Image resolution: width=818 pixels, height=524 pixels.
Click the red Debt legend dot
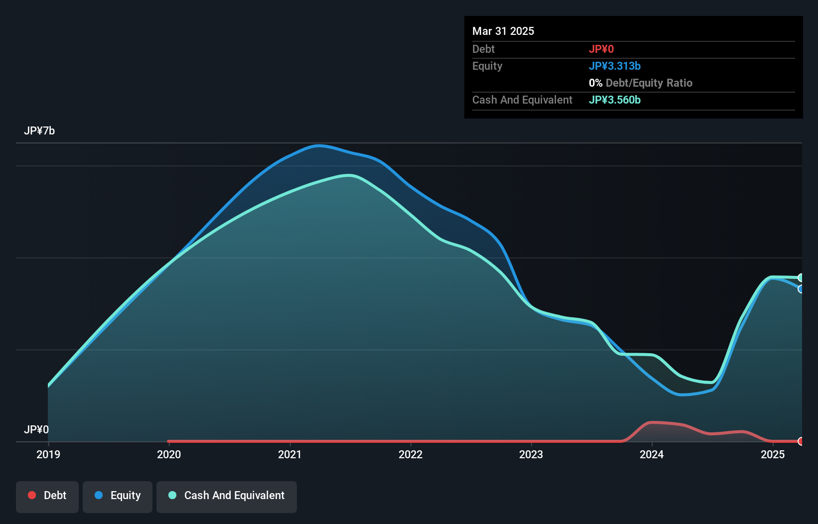(x=32, y=495)
